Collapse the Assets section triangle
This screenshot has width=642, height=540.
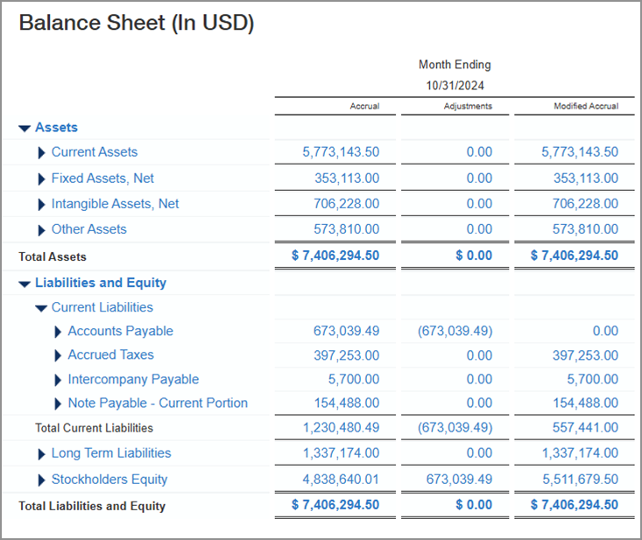tap(25, 128)
